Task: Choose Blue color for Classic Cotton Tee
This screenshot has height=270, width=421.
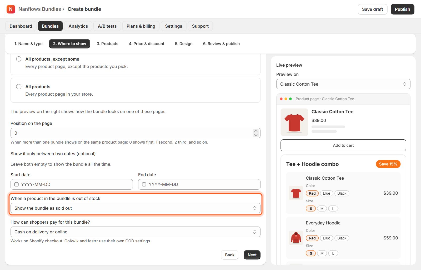Action: tap(327, 193)
